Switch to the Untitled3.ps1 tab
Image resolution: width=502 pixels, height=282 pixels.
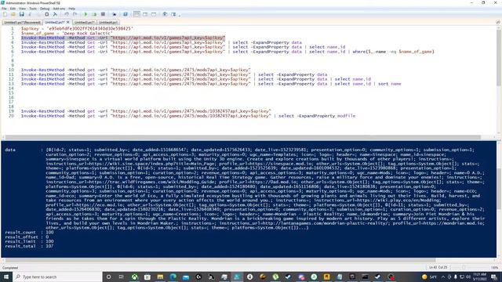85,23
